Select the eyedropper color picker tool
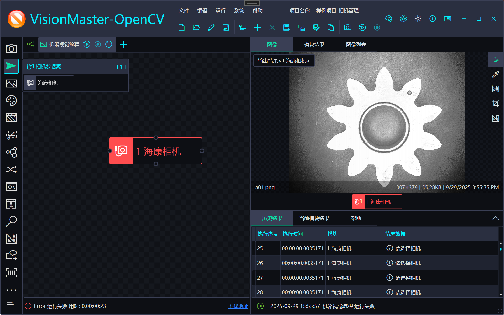The height and width of the screenshot is (315, 504). 496,74
